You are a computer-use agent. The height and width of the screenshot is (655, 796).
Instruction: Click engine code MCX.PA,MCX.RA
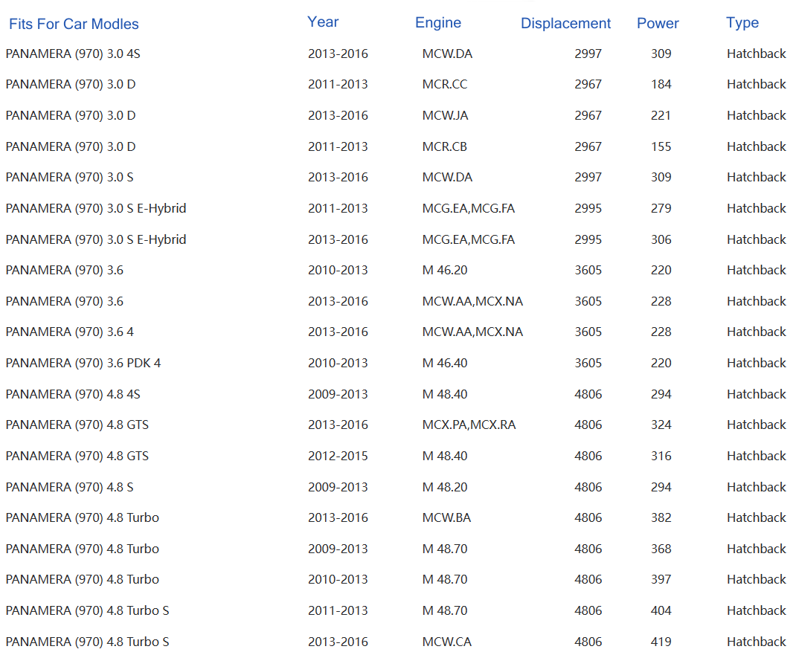tap(469, 425)
